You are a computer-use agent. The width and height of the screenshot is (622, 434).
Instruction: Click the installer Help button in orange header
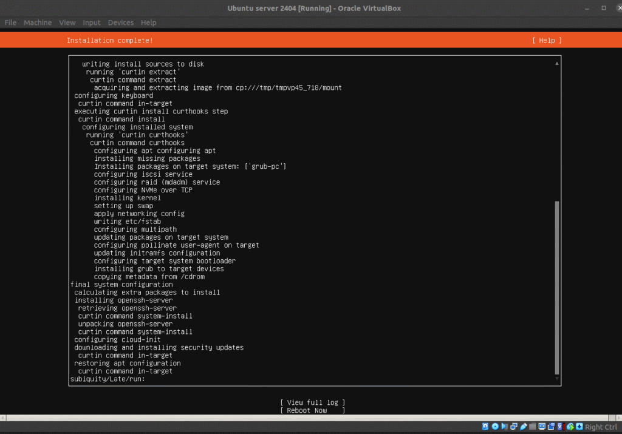[547, 41]
